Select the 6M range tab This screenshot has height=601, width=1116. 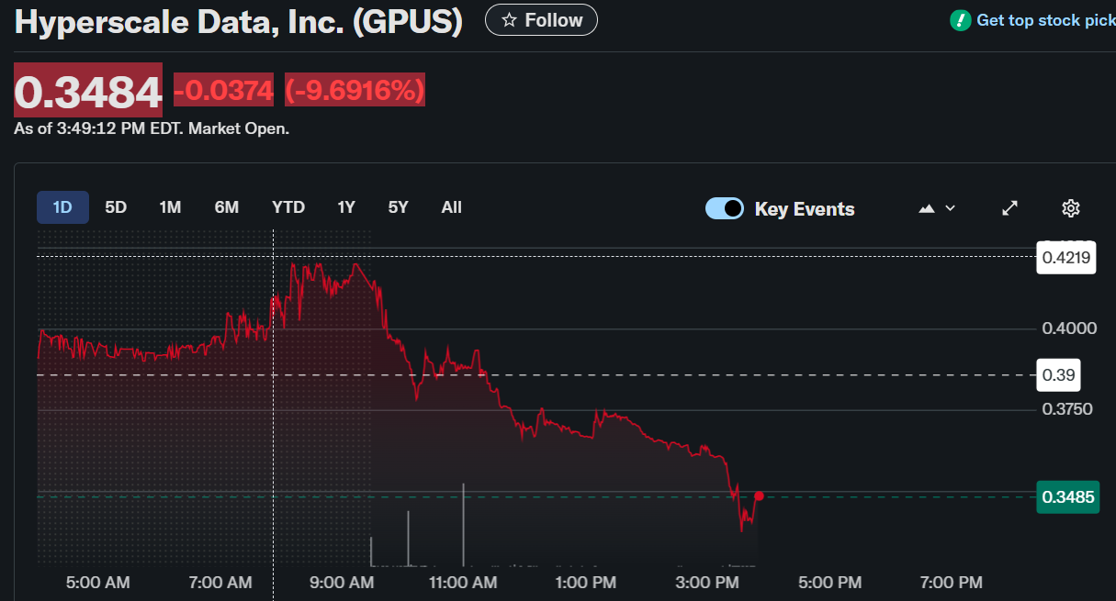[227, 207]
